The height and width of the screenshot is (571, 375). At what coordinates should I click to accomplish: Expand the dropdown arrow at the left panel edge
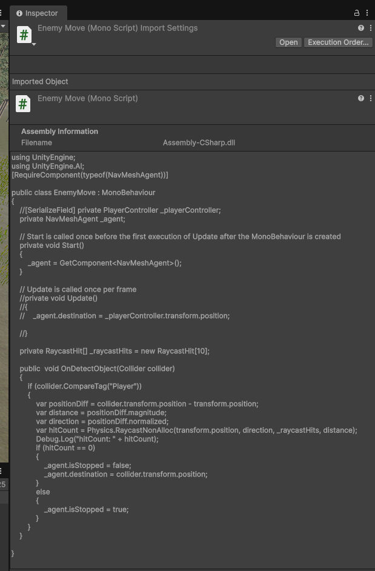[3, 27]
